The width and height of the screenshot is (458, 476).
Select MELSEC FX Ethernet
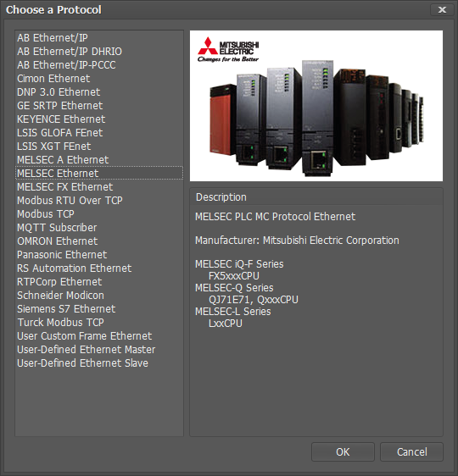click(99, 187)
